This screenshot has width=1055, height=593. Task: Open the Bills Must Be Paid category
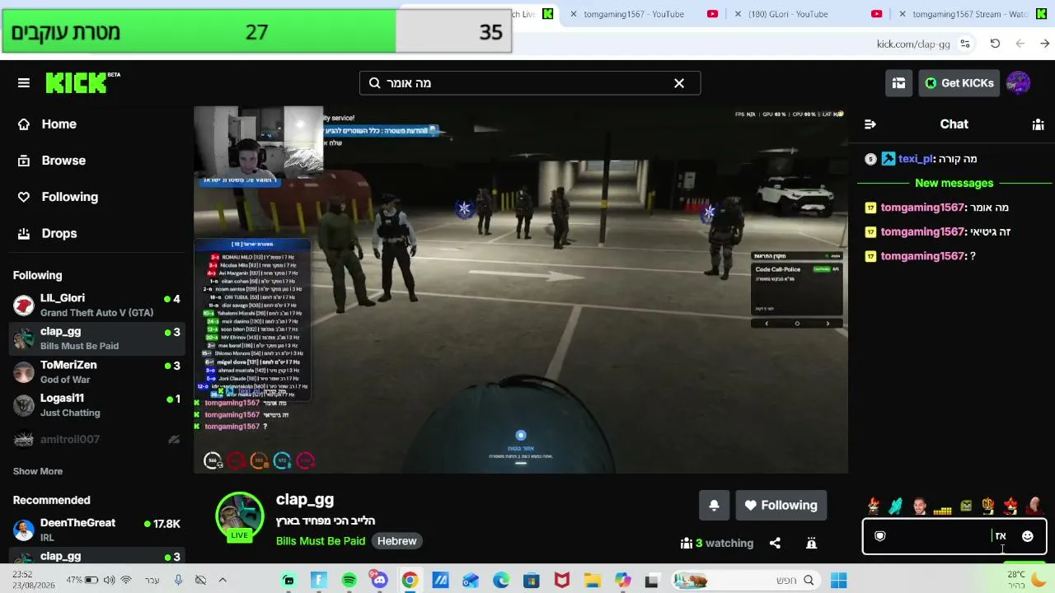(321, 541)
